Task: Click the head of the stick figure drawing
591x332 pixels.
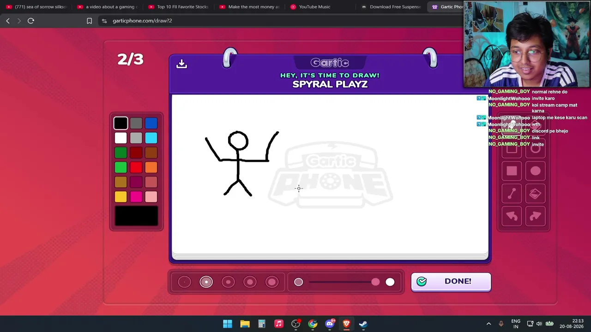Action: click(238, 141)
